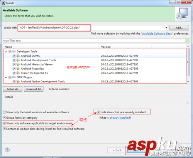
Task: Toggle Show only software applicable to target environment
Action: coord(4,123)
